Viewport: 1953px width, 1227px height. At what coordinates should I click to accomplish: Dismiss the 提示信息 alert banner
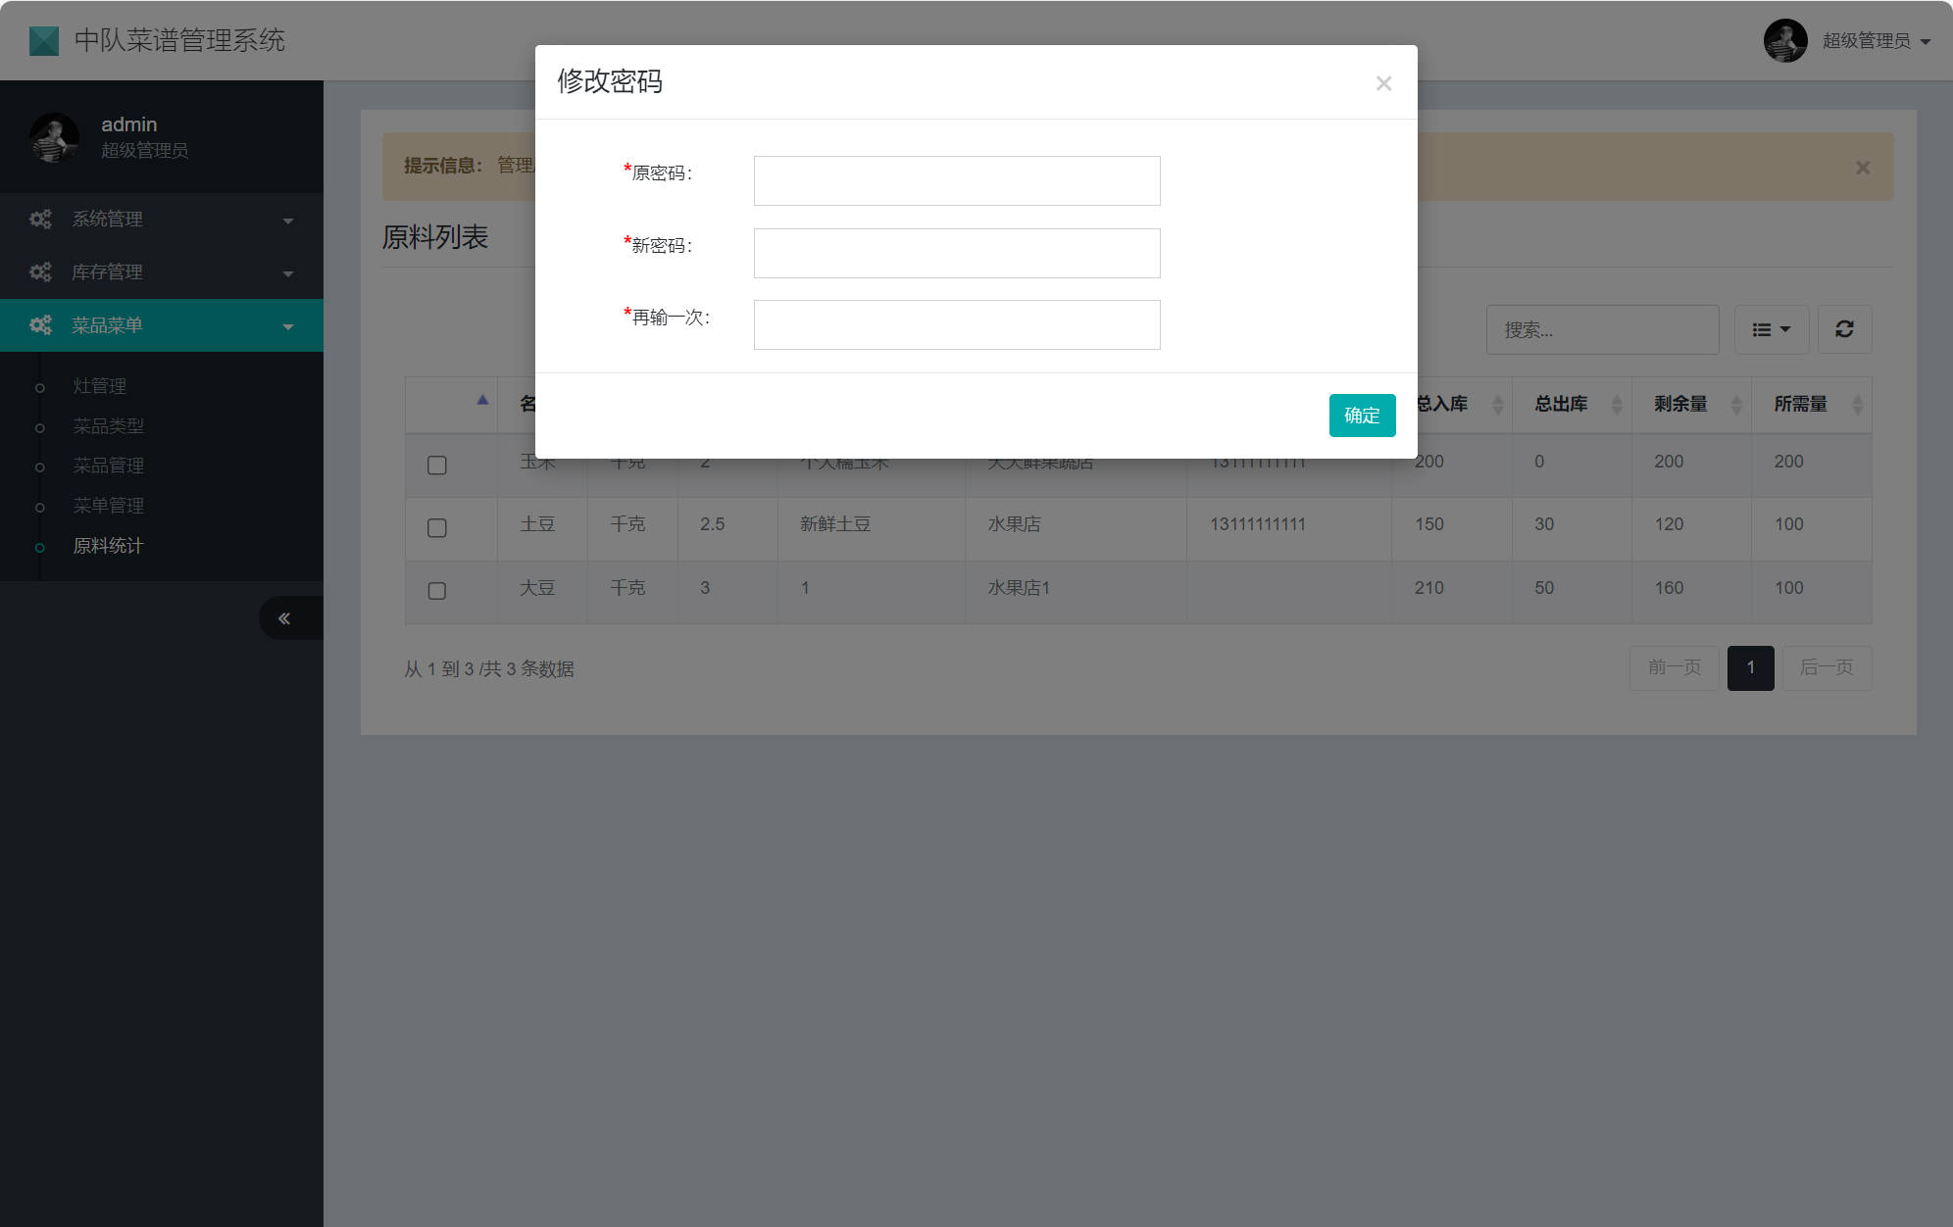click(1861, 167)
